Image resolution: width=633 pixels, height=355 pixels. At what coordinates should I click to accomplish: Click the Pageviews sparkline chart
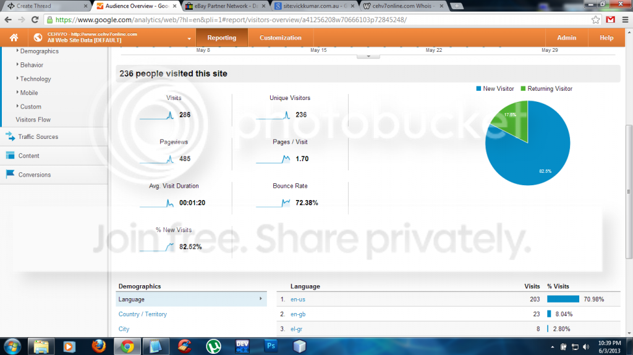pyautogui.click(x=156, y=159)
